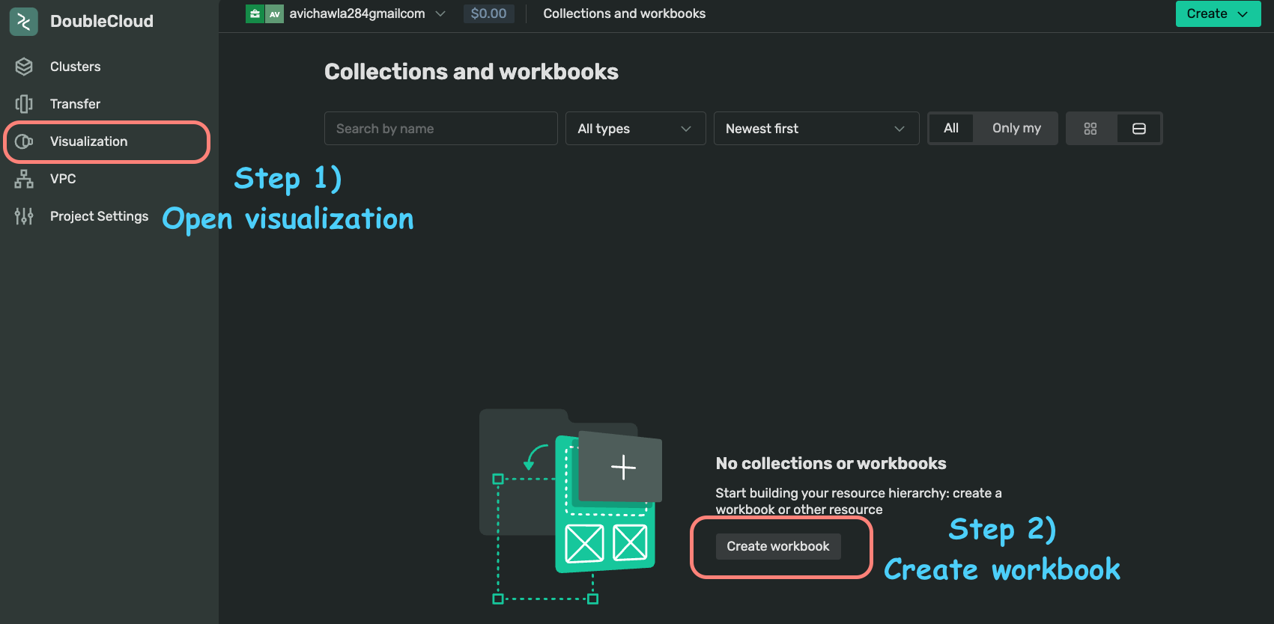Click the Clusters stack icon in sidebar
The width and height of the screenshot is (1274, 624).
[24, 67]
